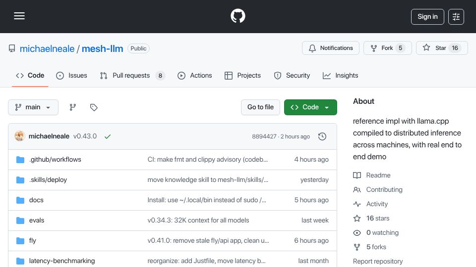View branches via the branch icon
Viewport: 476px width, 267px height.
(72, 107)
